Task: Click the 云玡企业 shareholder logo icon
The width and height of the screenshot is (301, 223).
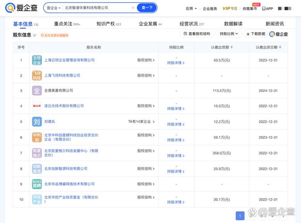Action: [37, 60]
